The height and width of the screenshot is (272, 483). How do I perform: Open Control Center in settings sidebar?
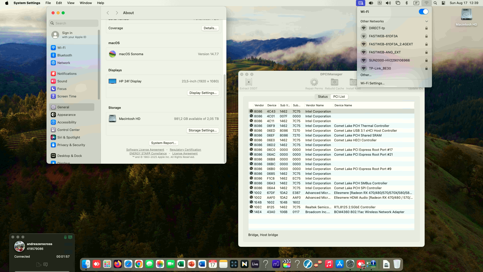(72, 130)
